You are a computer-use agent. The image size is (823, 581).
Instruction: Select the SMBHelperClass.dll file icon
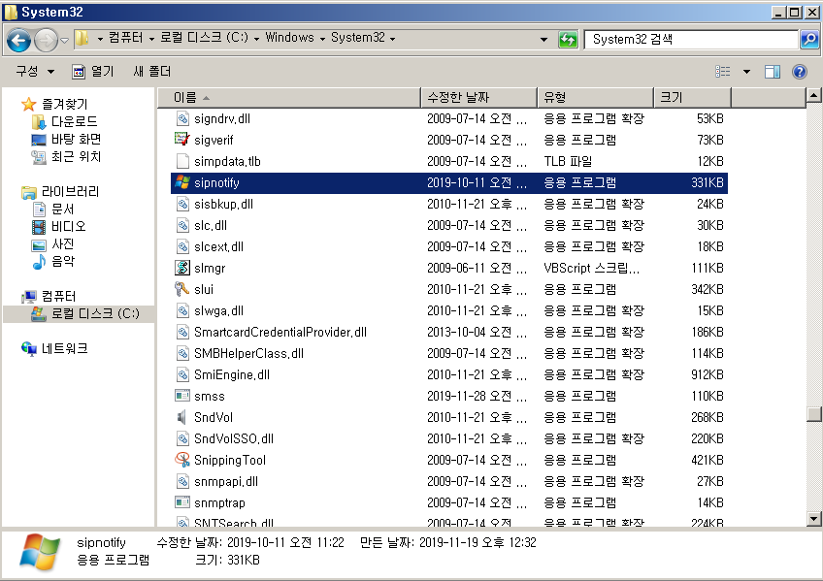182,353
